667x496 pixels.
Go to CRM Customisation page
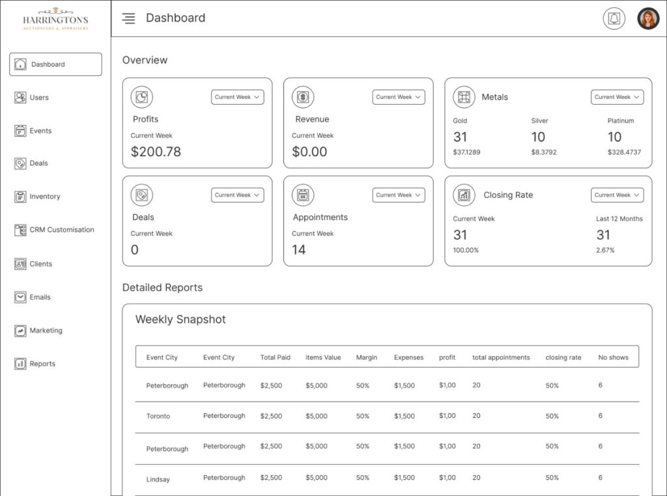click(x=61, y=230)
